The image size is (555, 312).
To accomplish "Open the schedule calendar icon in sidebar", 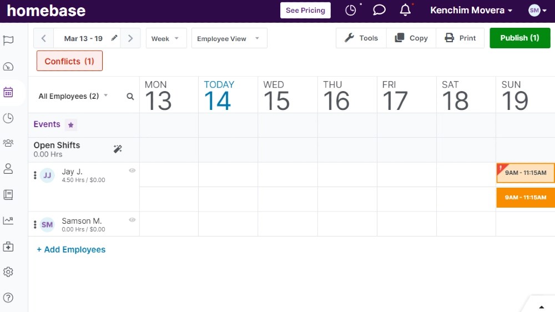I will point(8,92).
